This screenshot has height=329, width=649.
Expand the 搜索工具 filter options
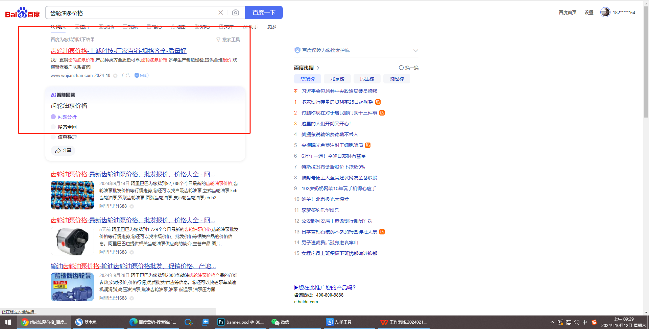[x=228, y=40]
